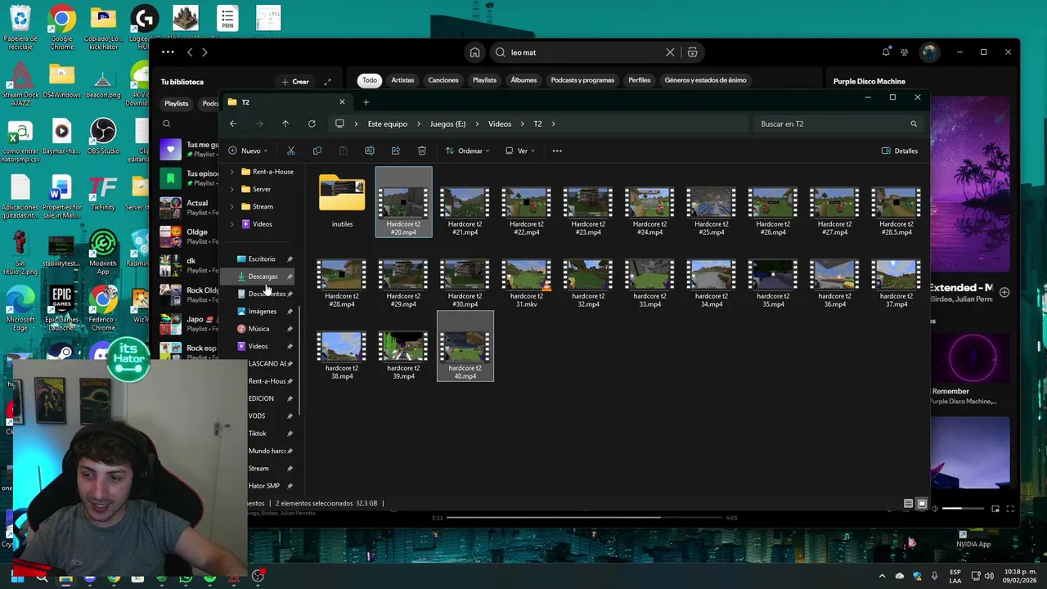The image size is (1047, 589).
Task: Close the T2 Explorer tab
Action: pyautogui.click(x=342, y=101)
